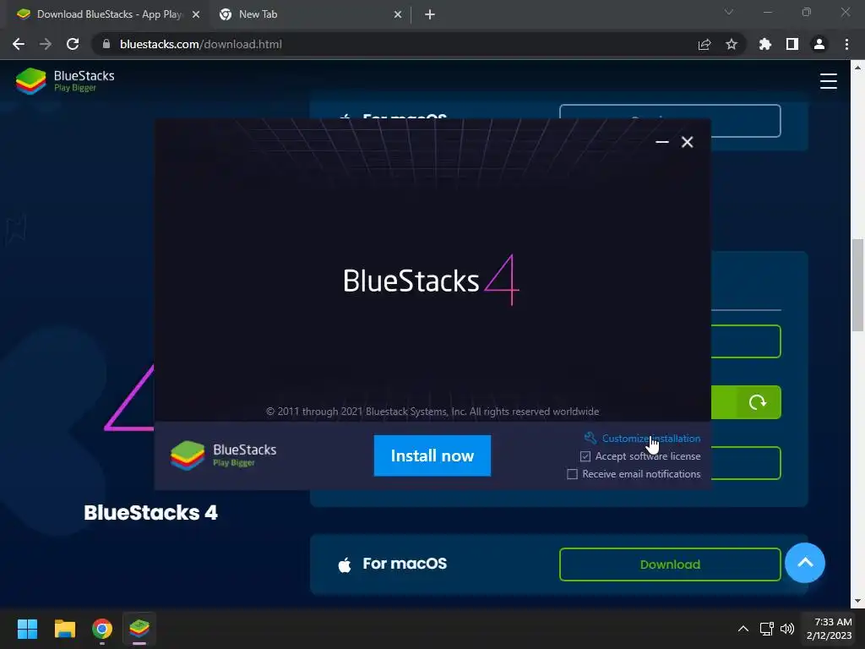The image size is (865, 649).
Task: Bookmark this tab with star icon
Action: 732,44
